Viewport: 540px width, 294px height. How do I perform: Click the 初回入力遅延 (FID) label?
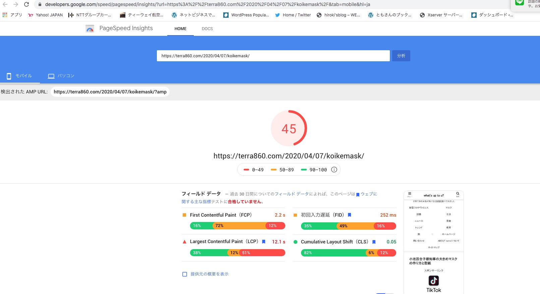pyautogui.click(x=322, y=215)
